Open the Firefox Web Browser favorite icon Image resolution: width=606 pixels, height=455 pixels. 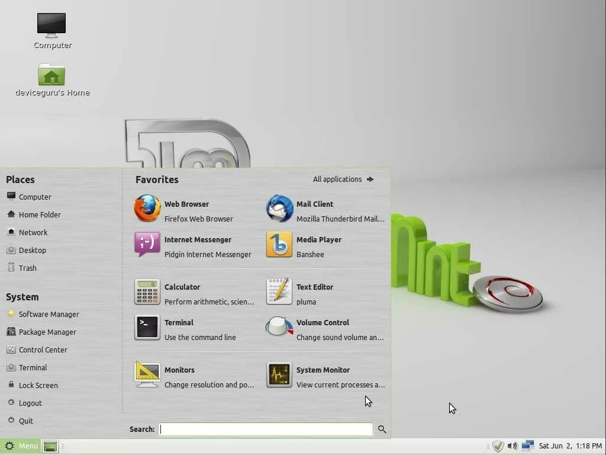147,208
